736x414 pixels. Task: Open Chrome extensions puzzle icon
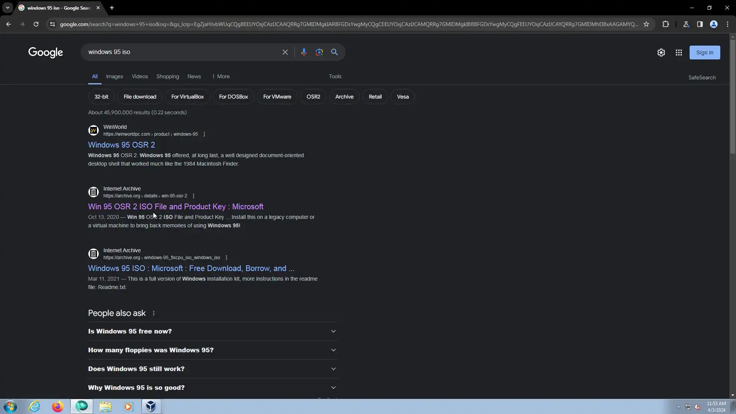[x=665, y=24]
